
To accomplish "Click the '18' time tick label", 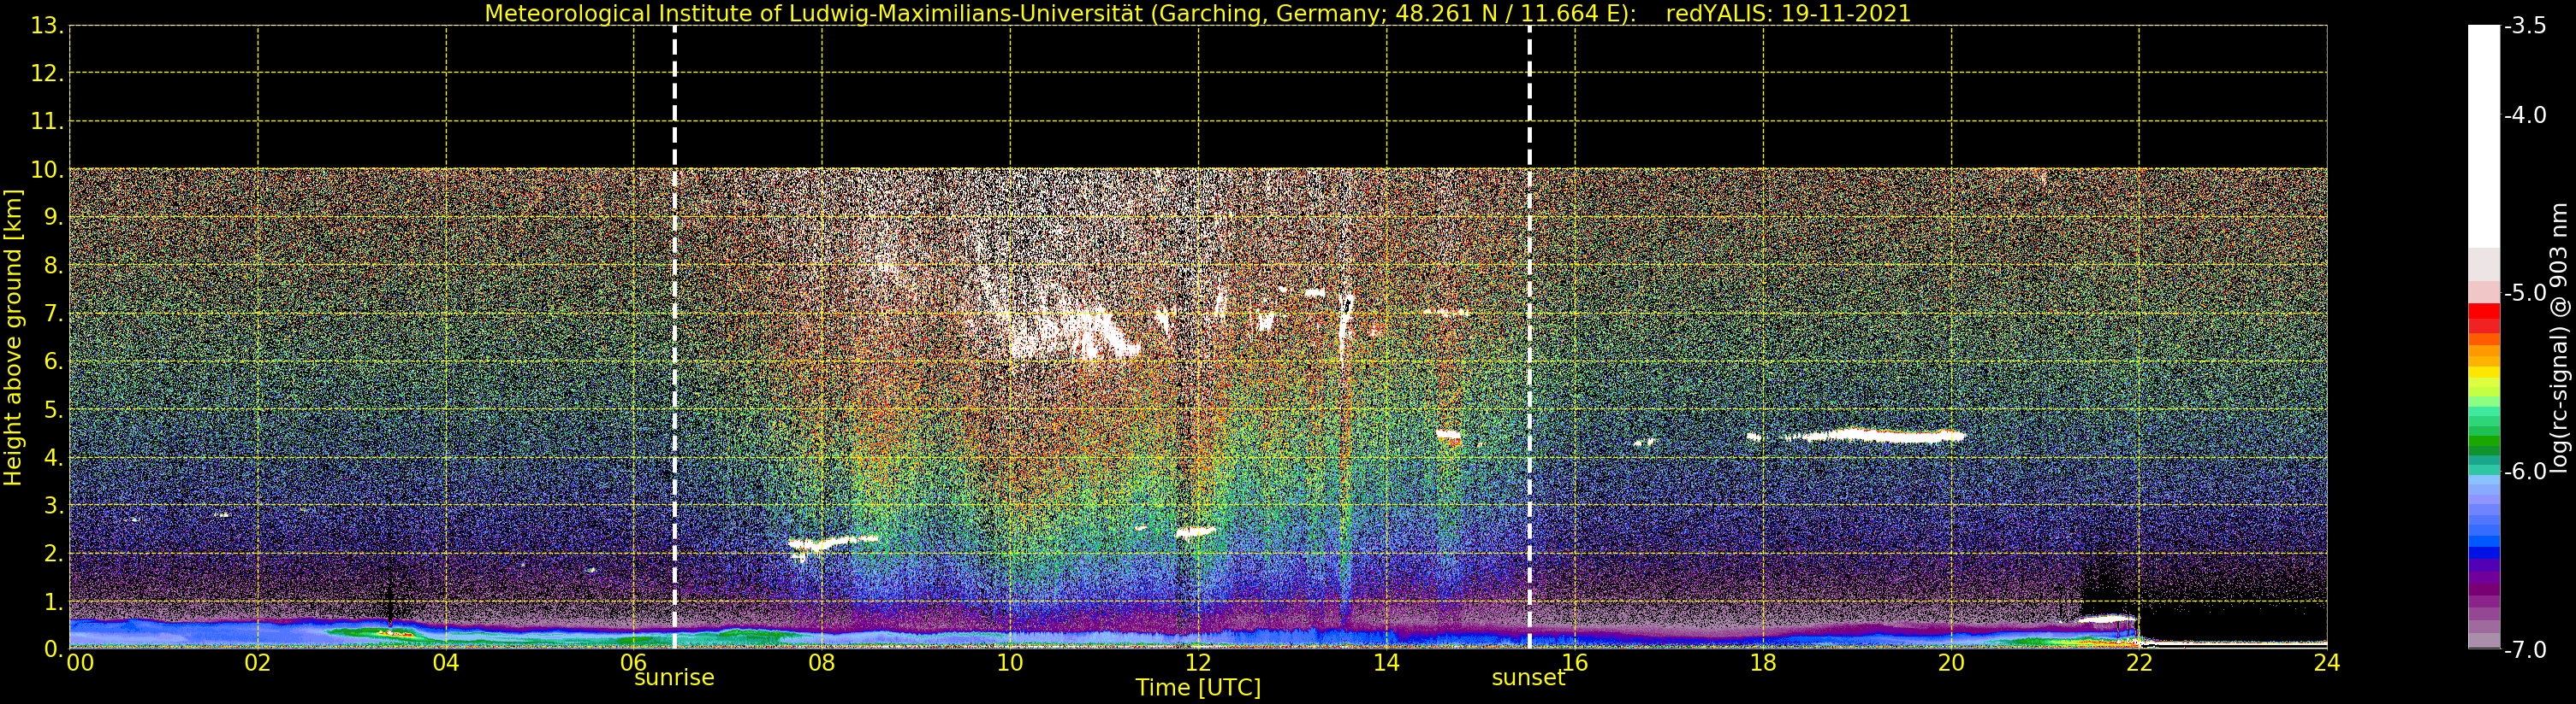I will coord(1763,662).
